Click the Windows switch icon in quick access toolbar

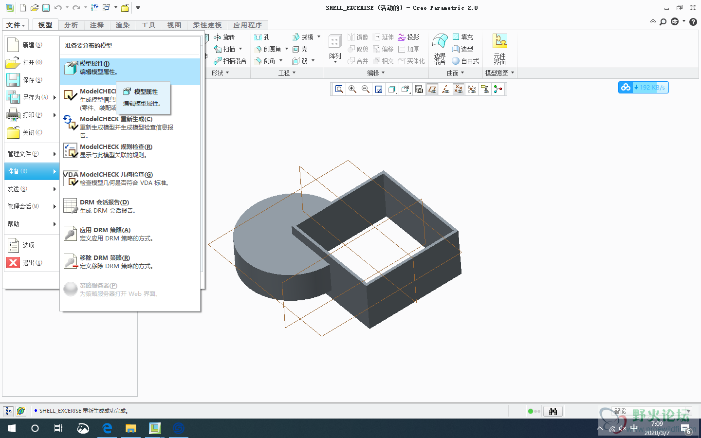click(x=107, y=8)
